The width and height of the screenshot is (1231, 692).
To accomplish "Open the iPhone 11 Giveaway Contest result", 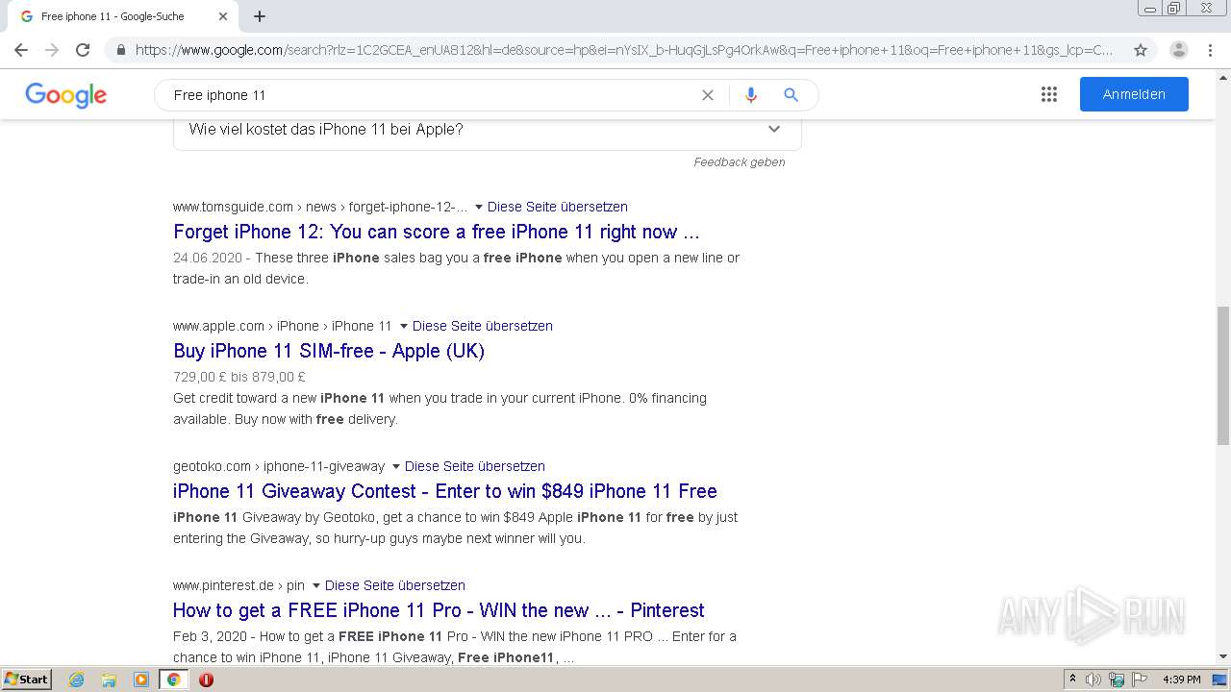I will 445,491.
